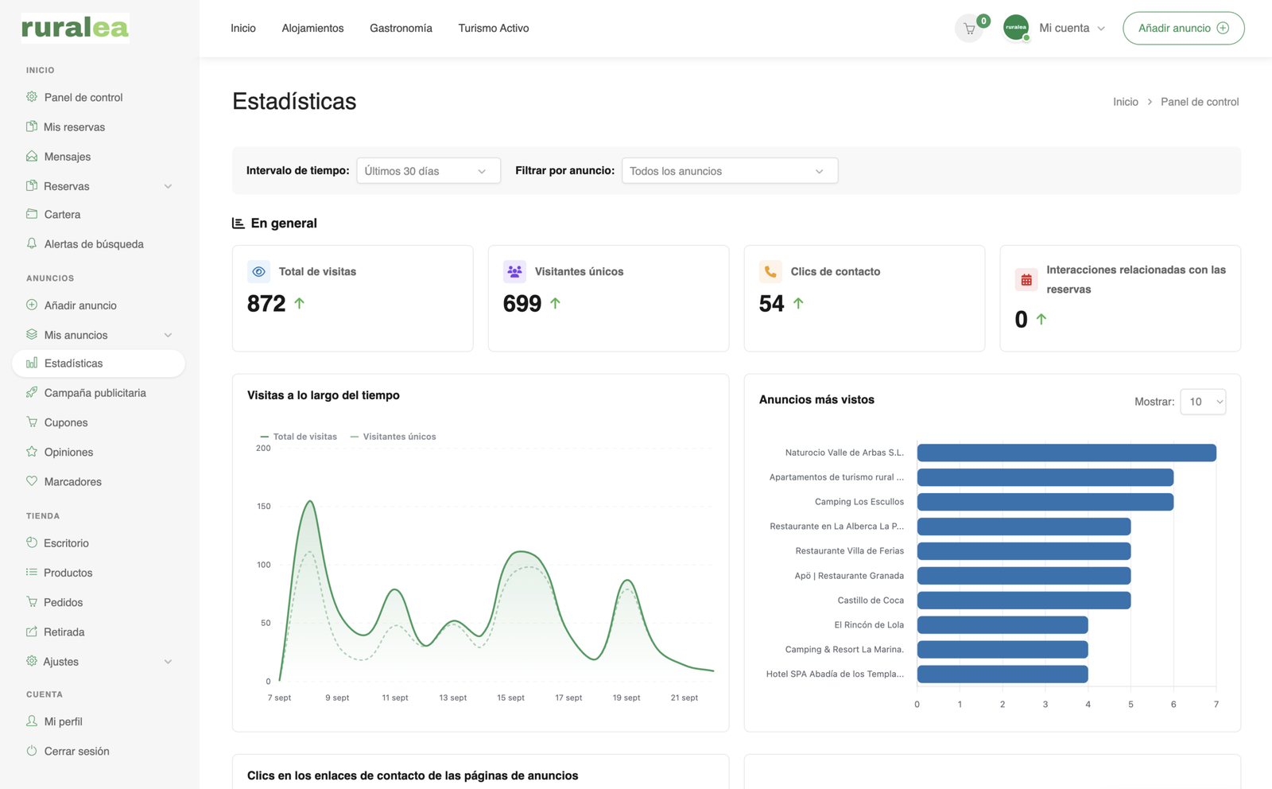This screenshot has height=789, width=1272.
Task: Click the Panel de control breadcrumb
Action: (x=1200, y=102)
